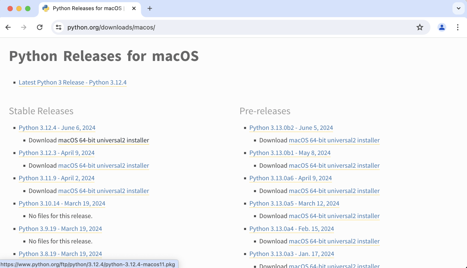Open a new tab with plus button
This screenshot has height=268, width=467.
[150, 8]
